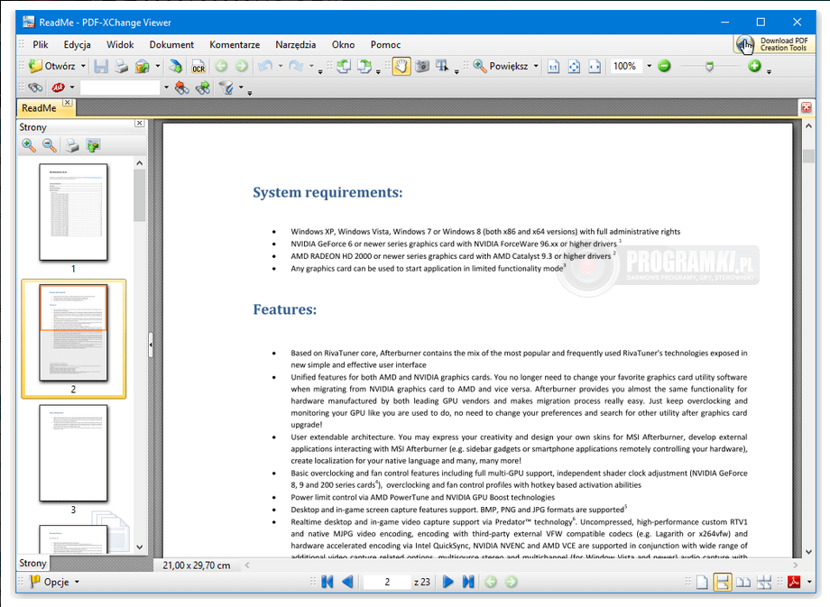Click Download PDF Creation Tools button
830x607 pixels.
point(774,44)
